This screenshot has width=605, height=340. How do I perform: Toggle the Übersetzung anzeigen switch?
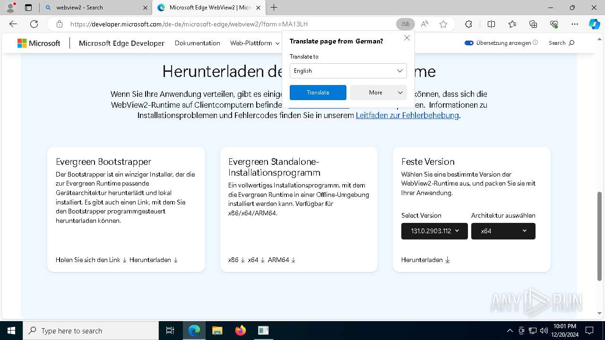click(469, 43)
